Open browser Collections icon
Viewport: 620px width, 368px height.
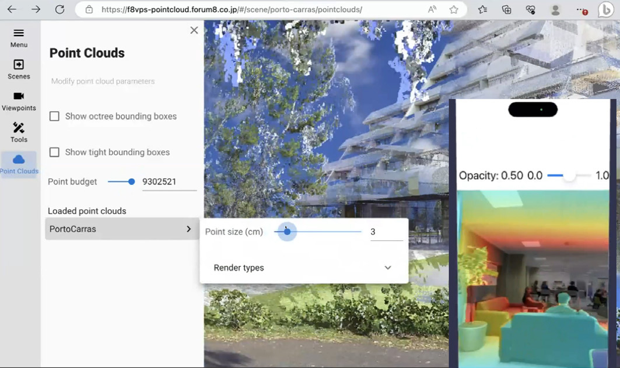pyautogui.click(x=506, y=9)
